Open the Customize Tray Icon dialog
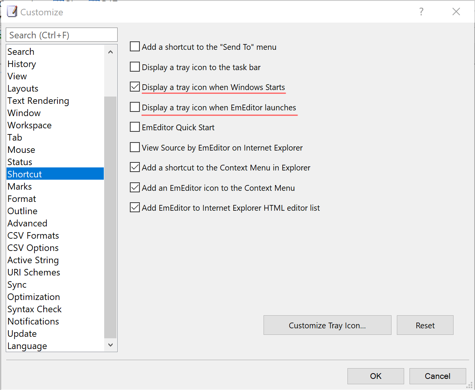This screenshot has height=390, width=475. pyautogui.click(x=327, y=325)
